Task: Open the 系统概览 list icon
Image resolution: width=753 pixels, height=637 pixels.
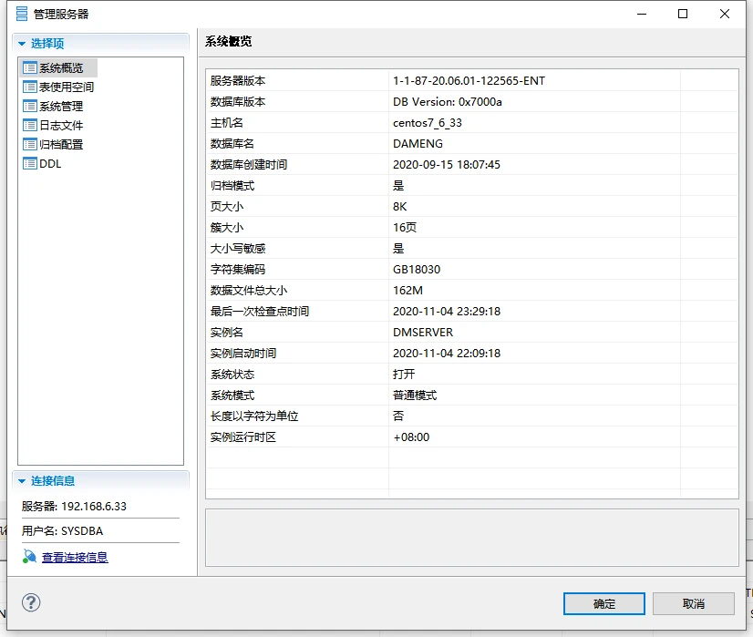Action: click(28, 67)
